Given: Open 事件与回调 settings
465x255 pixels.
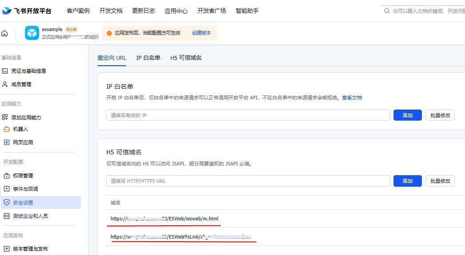Looking at the screenshot, I should point(25,189).
